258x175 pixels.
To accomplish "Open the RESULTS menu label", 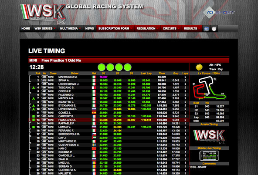I will click(190, 29).
